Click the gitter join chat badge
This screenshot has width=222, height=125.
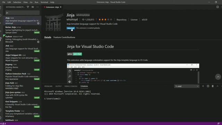pos(74,54)
